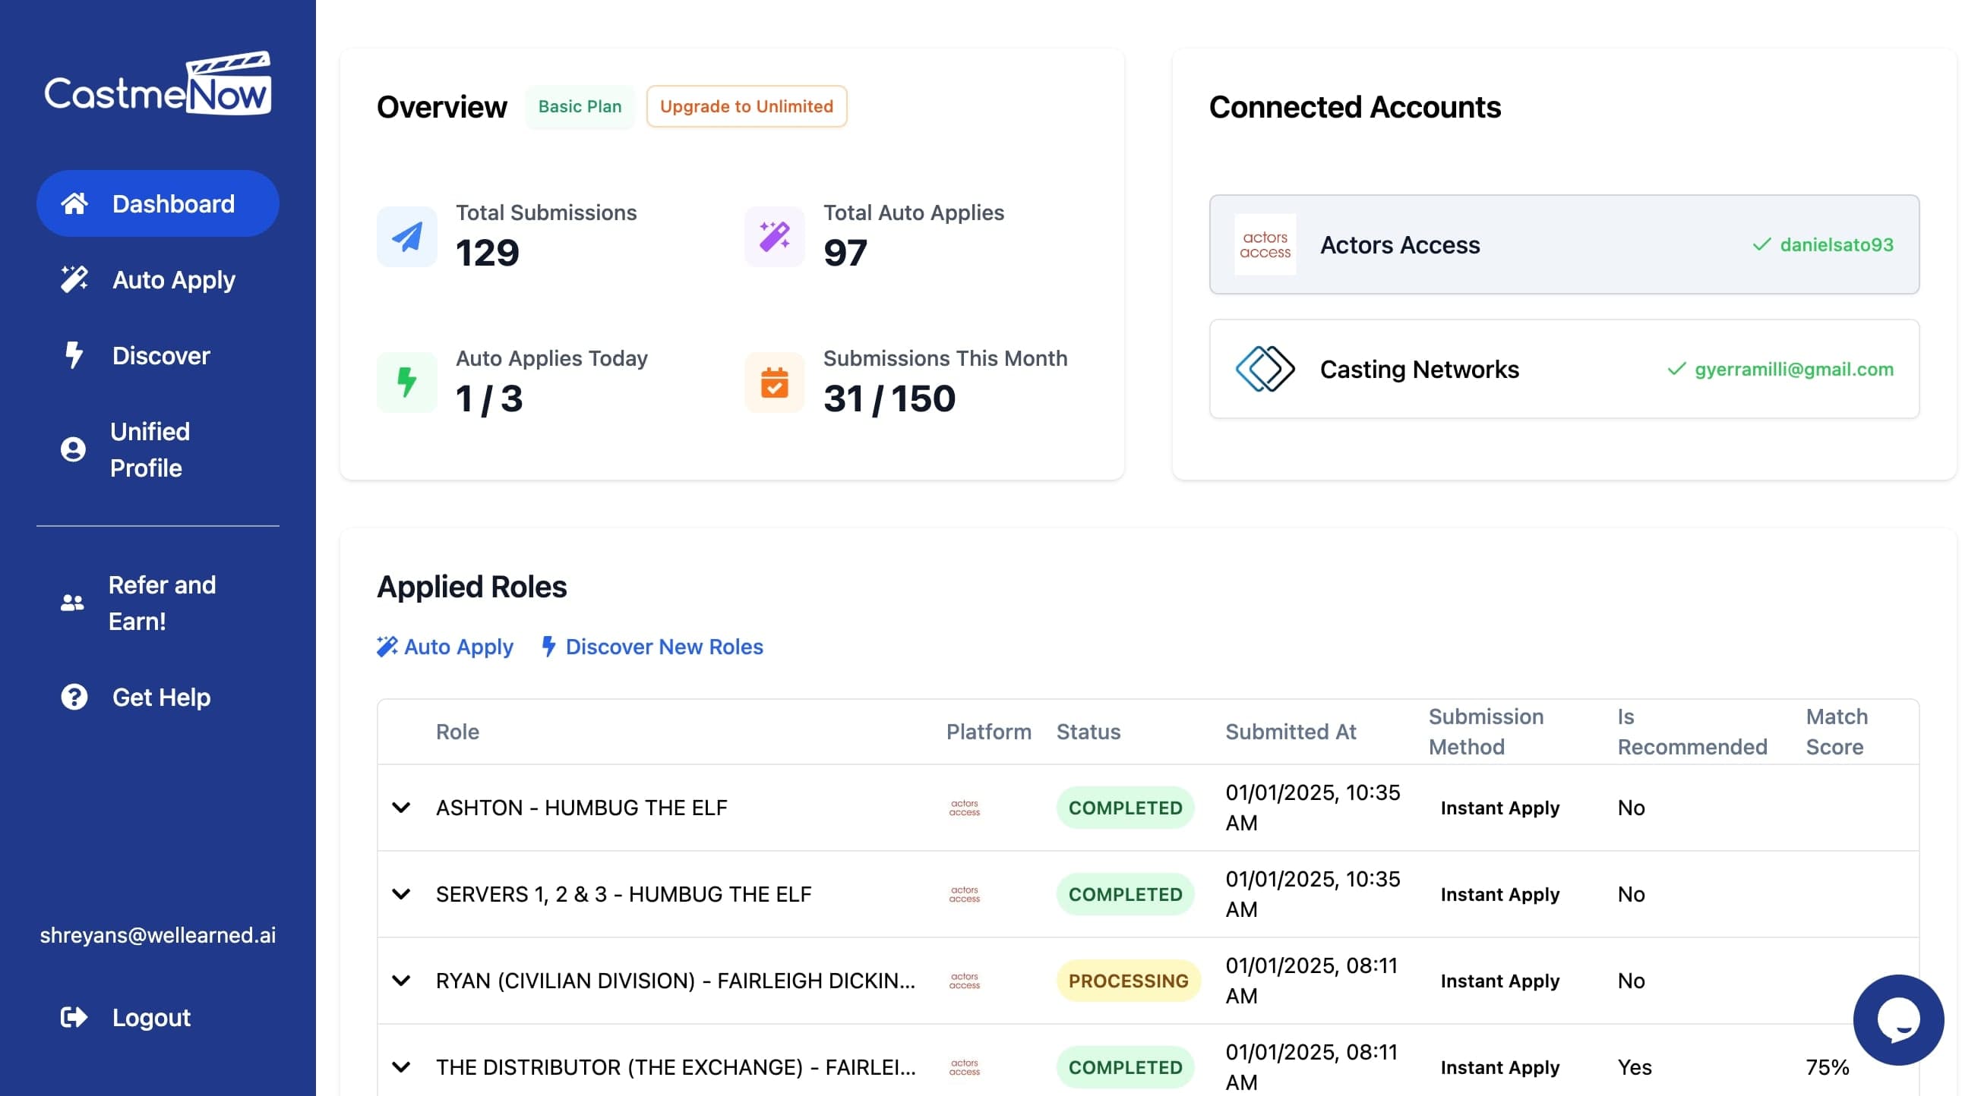Click the Auto Applies Today bolt icon
This screenshot has width=1981, height=1096.
coord(407,382)
